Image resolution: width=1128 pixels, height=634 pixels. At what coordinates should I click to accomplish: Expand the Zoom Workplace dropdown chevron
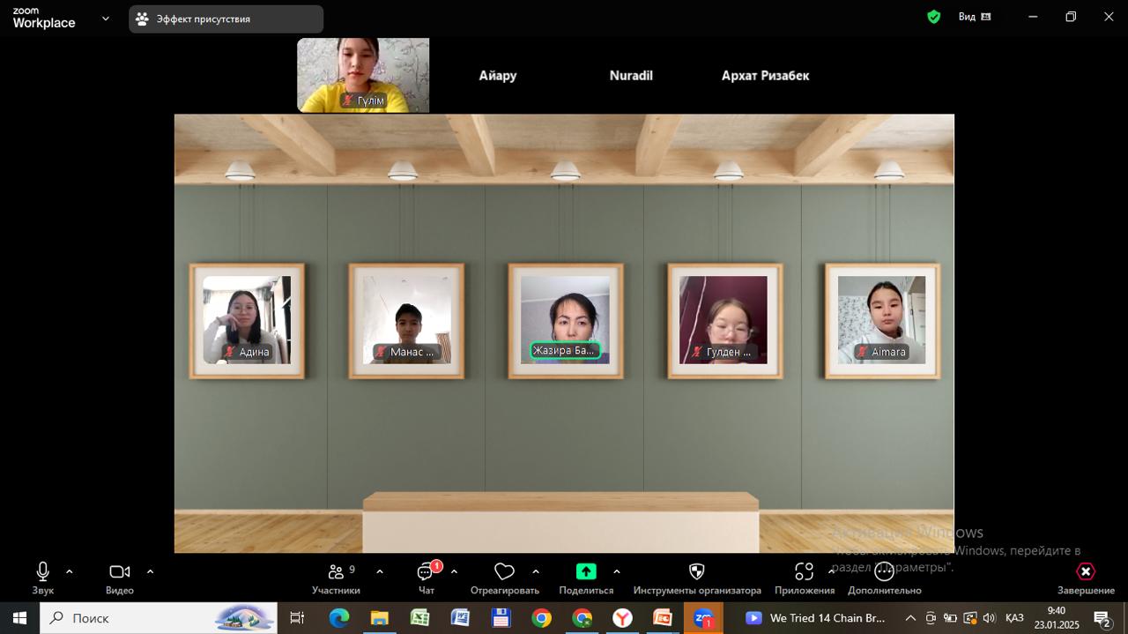[x=106, y=18]
